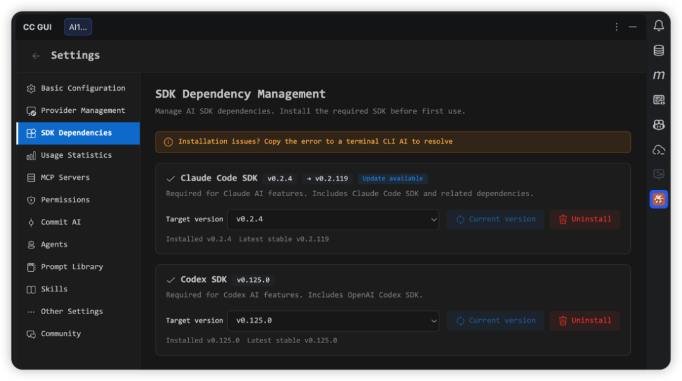Click the info icon in the warning banner
This screenshot has height=381, width=682.
[169, 142]
